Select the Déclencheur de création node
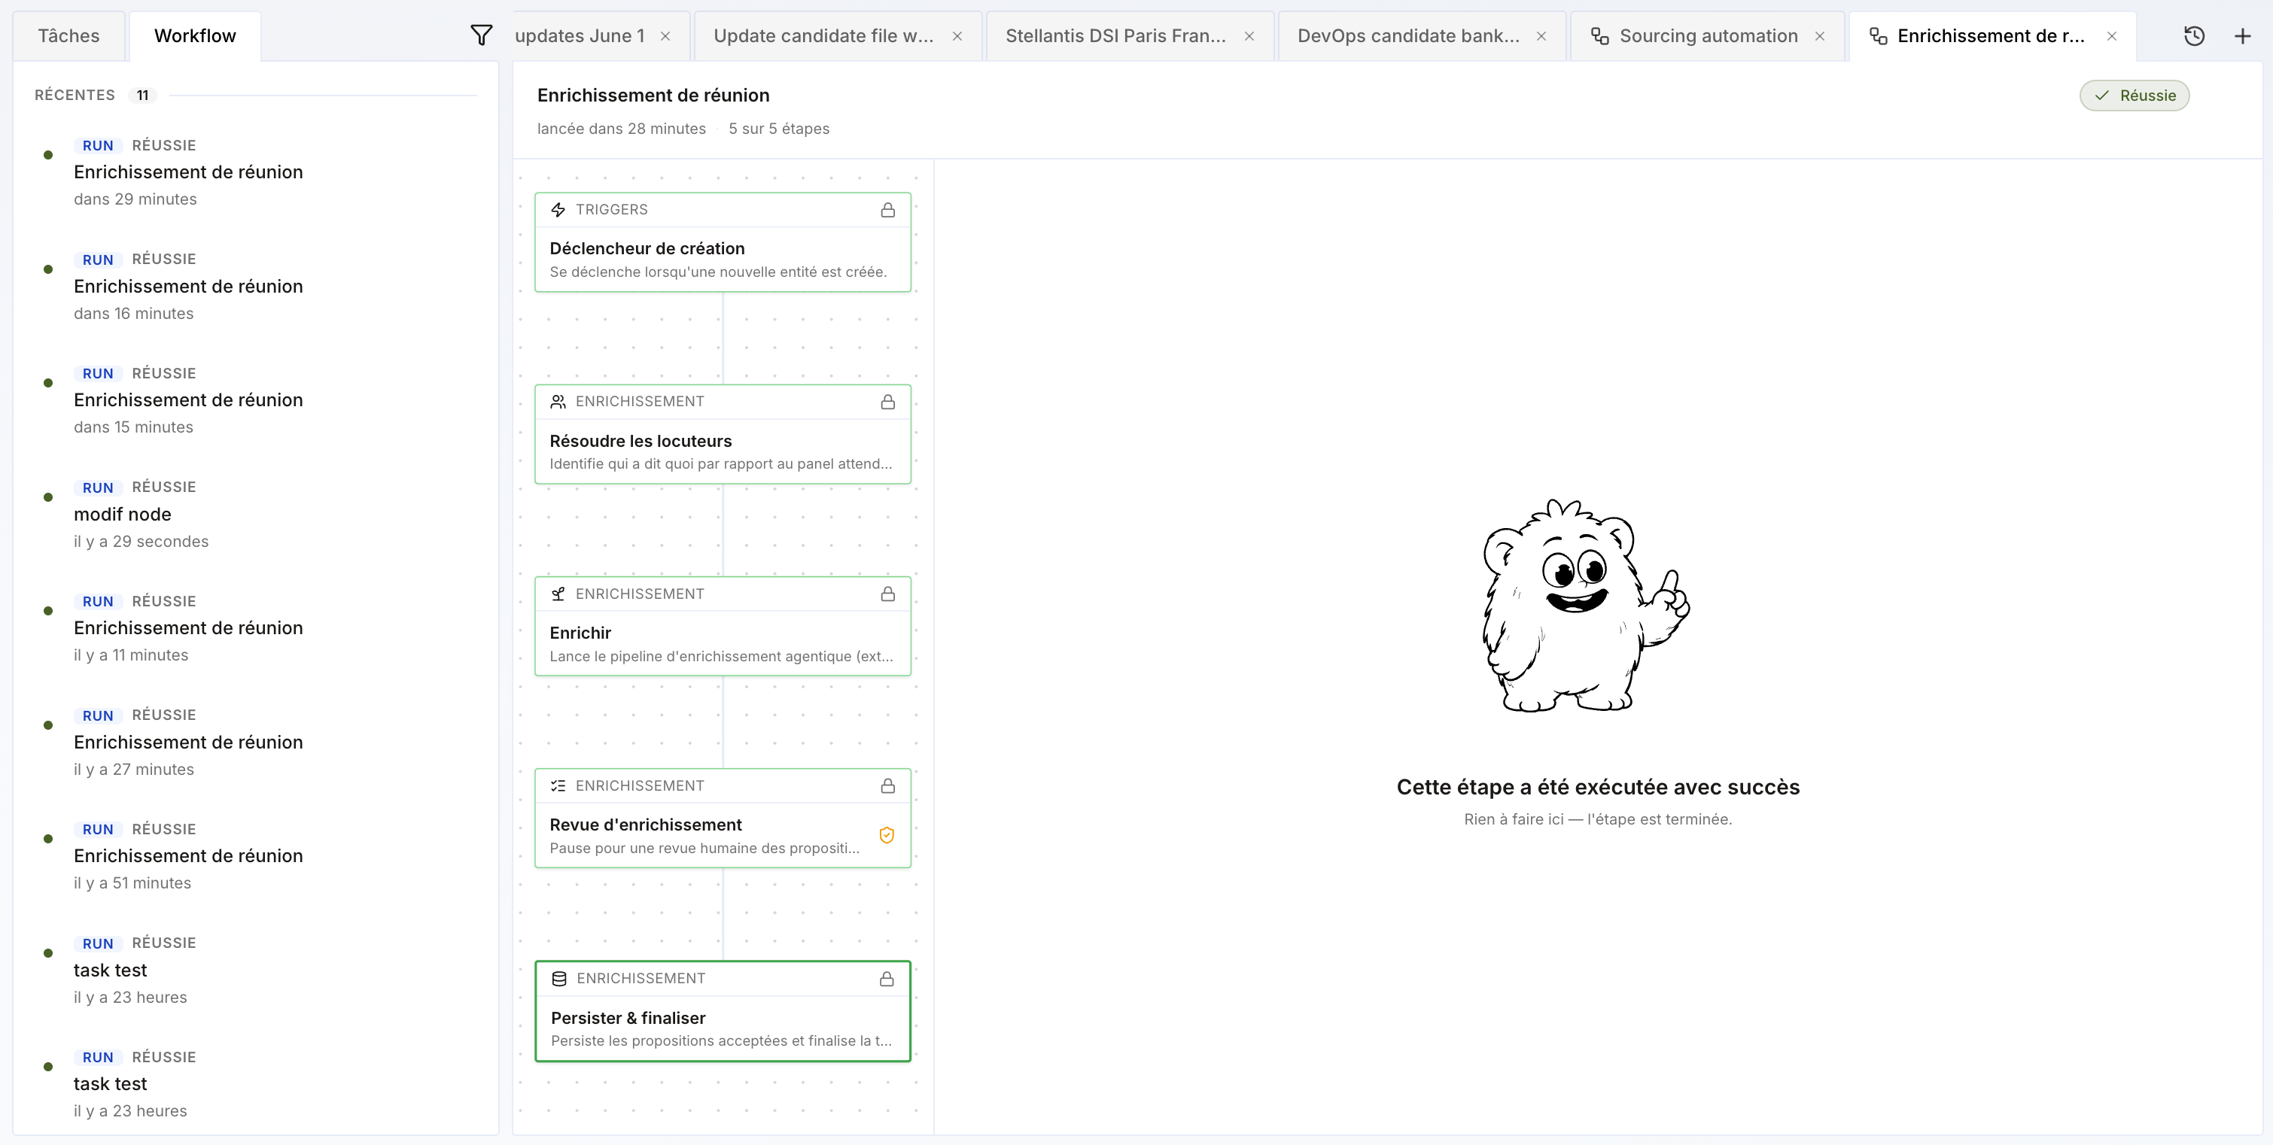Screen dimensions: 2273x1145 [x=723, y=242]
